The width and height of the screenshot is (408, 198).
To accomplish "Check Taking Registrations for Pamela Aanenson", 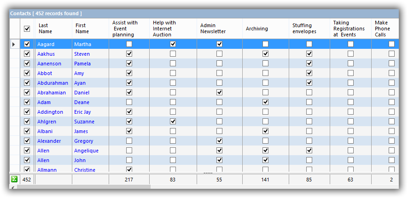I will (350, 64).
